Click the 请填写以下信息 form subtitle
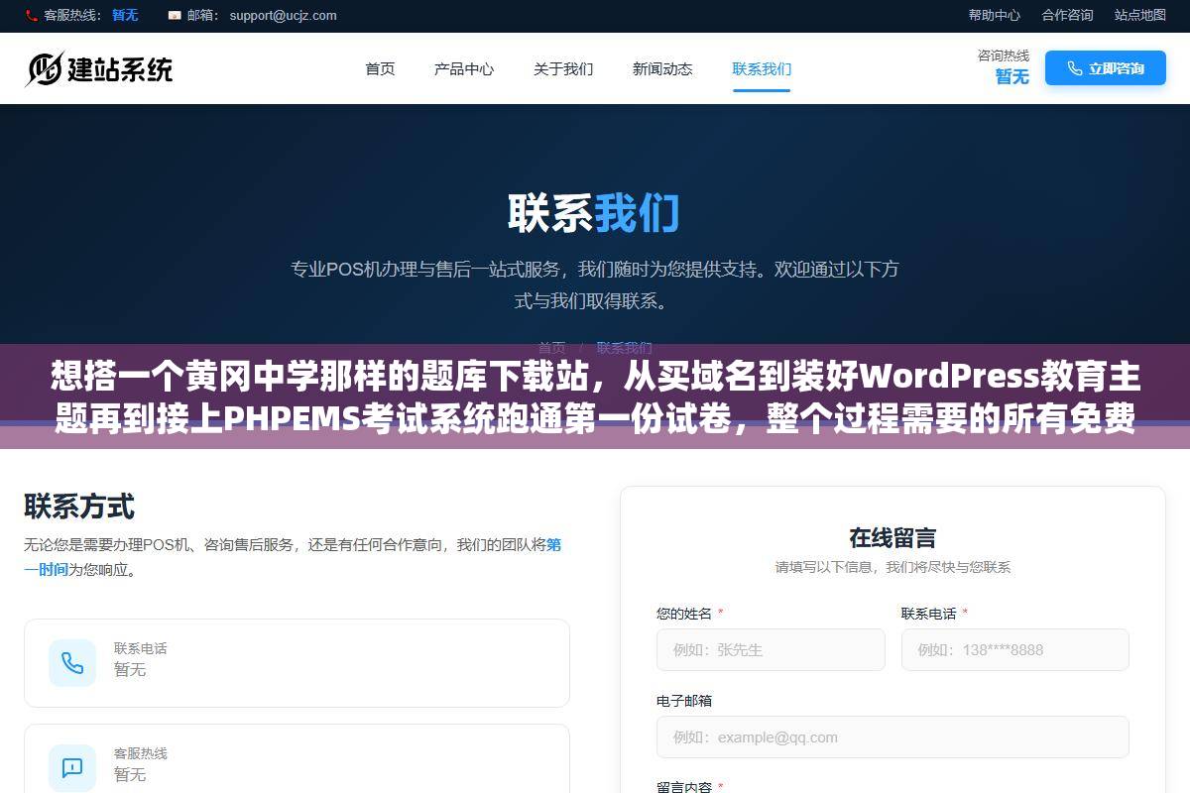1190x793 pixels. pos(892,567)
